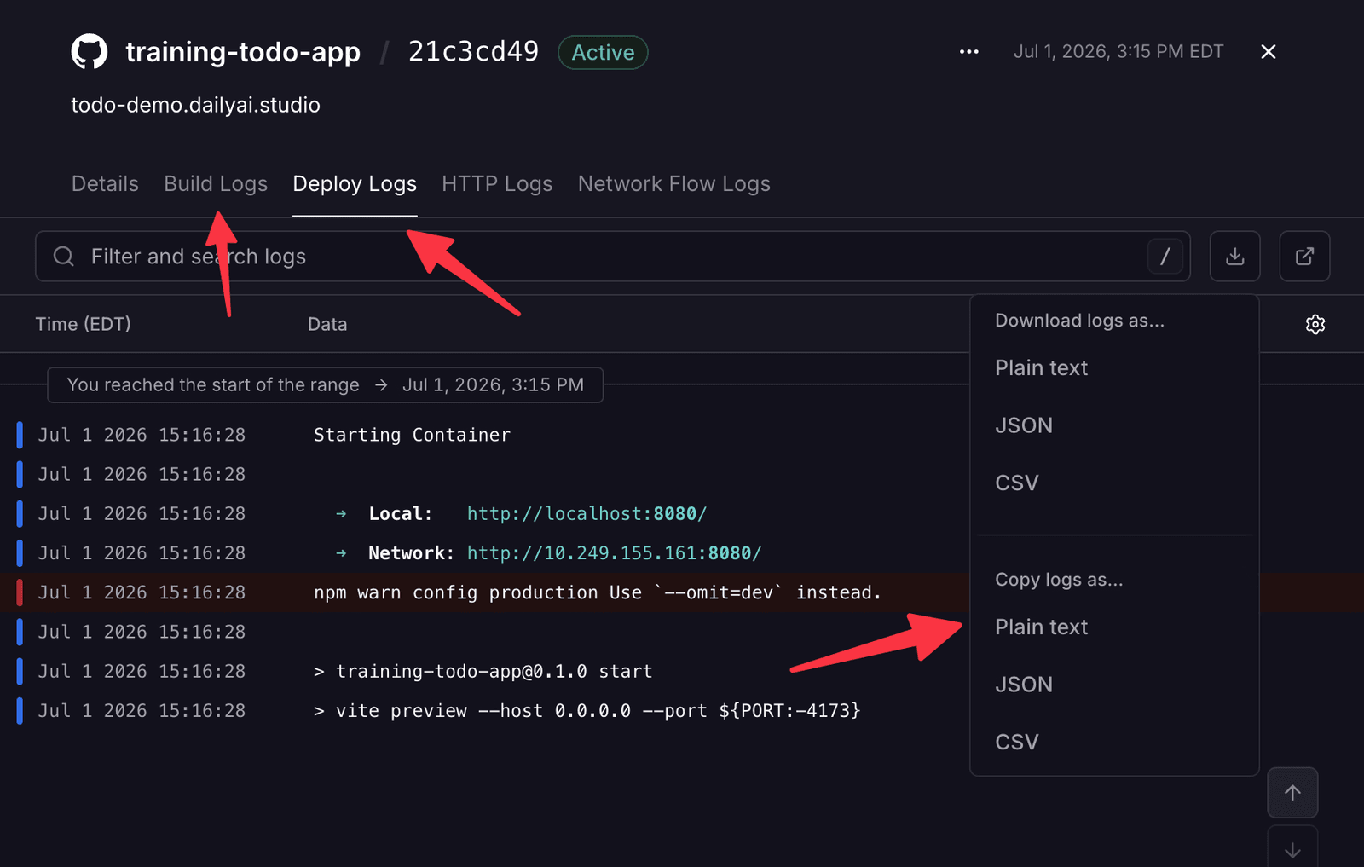Click the Data column header
This screenshot has width=1364, height=867.
(x=327, y=324)
